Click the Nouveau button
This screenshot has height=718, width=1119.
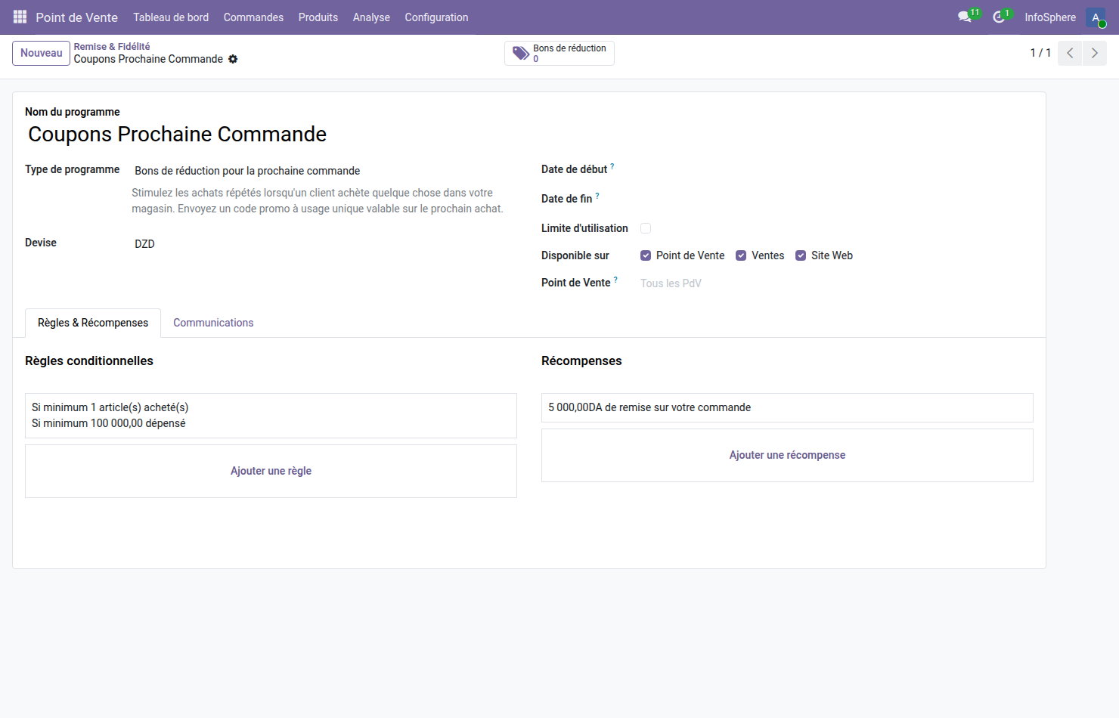click(x=41, y=53)
